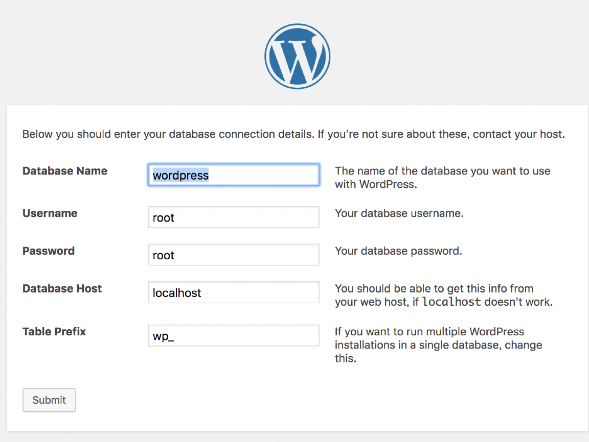589x442 pixels.
Task: Click the bold "Username" label
Action: pos(50,213)
